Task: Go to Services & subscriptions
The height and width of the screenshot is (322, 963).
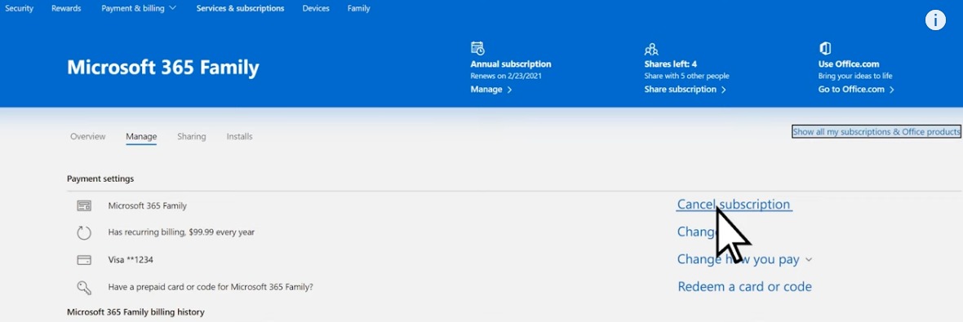Action: click(x=240, y=9)
